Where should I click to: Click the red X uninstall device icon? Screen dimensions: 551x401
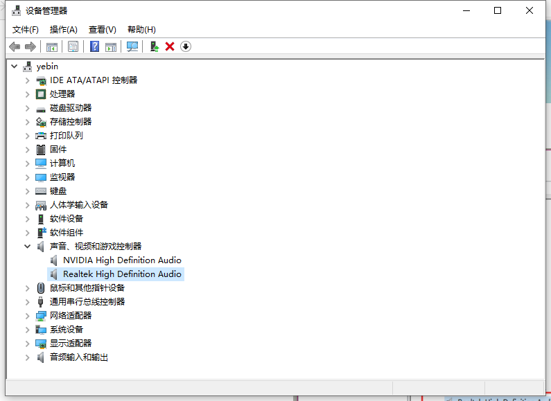click(x=170, y=46)
